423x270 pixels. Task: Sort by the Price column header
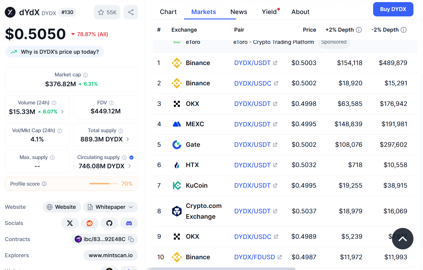pyautogui.click(x=309, y=30)
